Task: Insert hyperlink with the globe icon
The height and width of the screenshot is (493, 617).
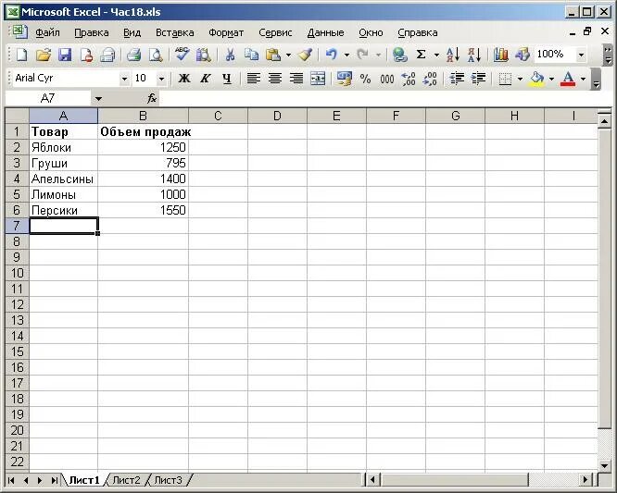Action: click(400, 55)
